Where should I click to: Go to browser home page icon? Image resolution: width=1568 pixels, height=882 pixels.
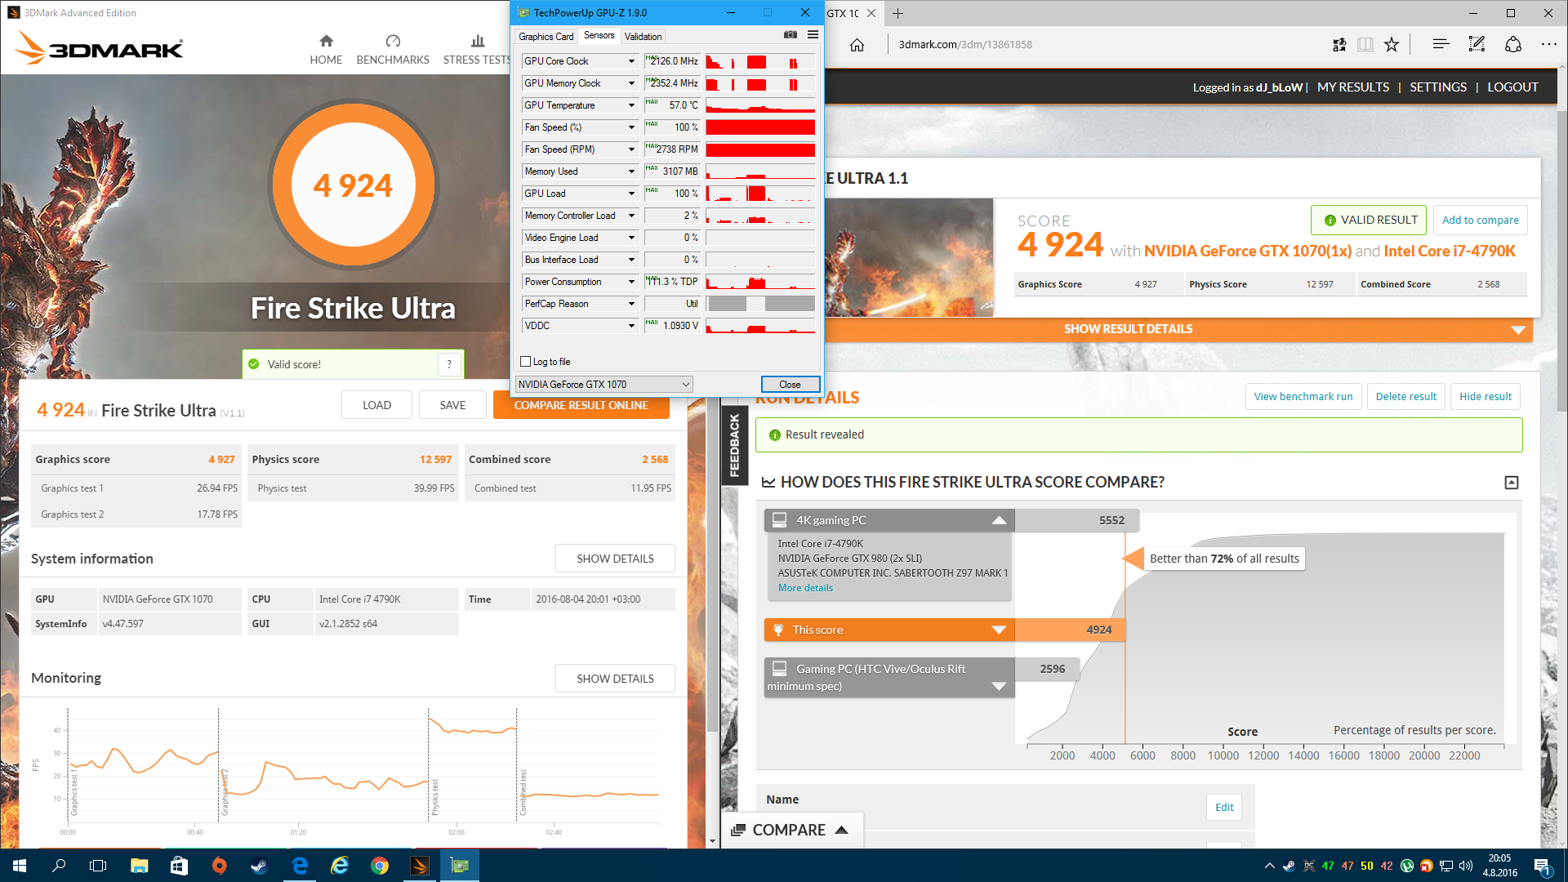point(857,45)
